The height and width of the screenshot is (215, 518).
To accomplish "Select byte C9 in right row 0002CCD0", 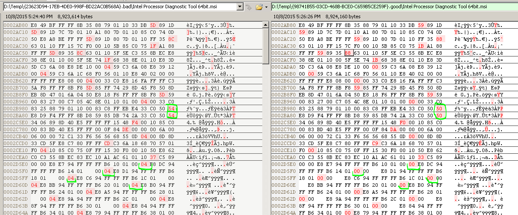I will coord(375,144).
